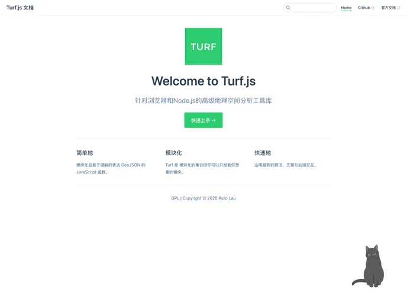The height and width of the screenshot is (302, 407).
Task: Click the tagline 针对浏览器和Node.js的高级地理空间分析工具库
Action: point(204,101)
